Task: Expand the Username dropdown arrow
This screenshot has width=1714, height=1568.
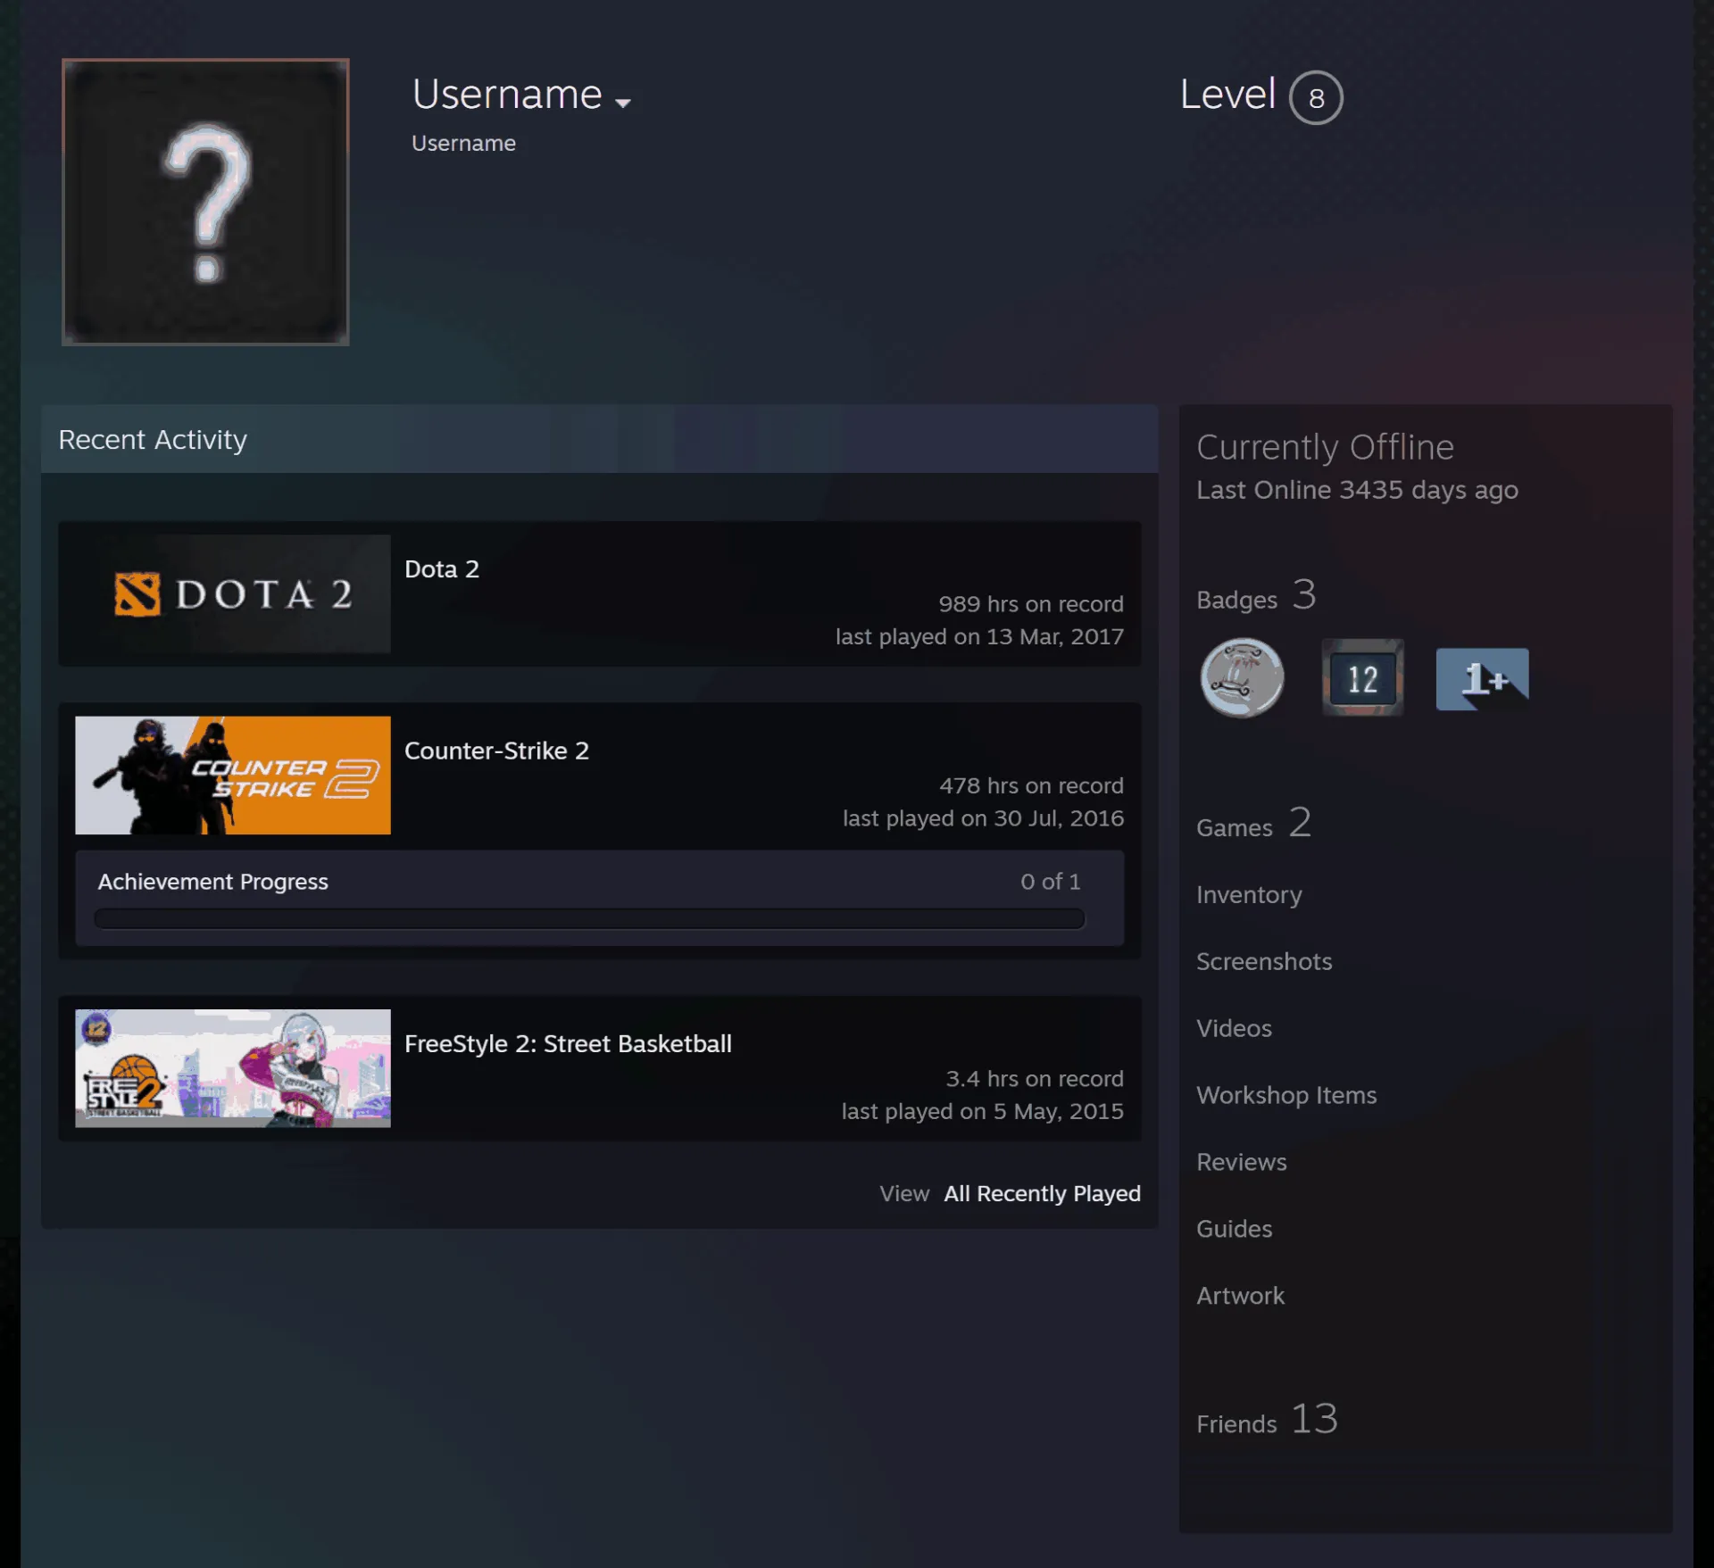Action: pos(623,103)
